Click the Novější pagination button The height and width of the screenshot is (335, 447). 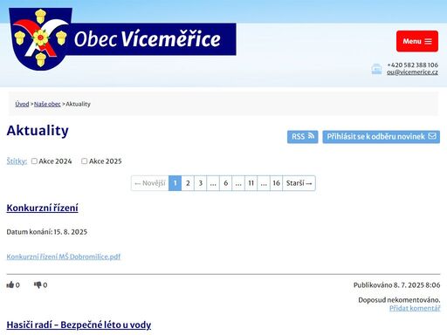150,183
